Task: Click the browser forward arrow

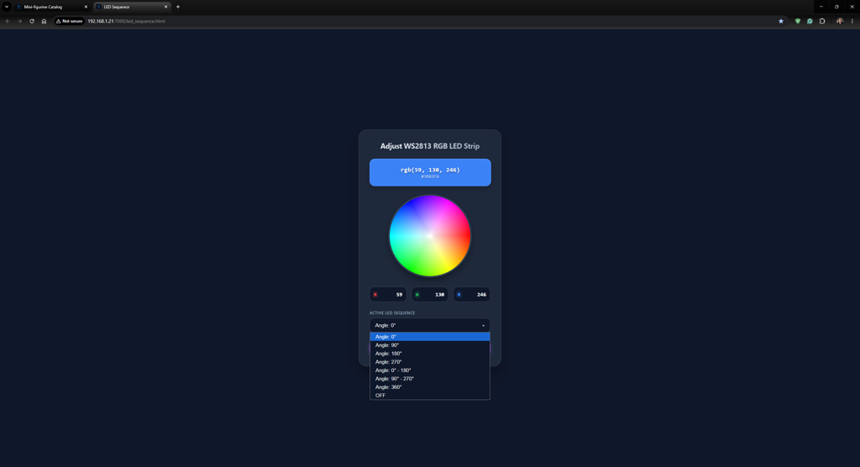Action: pos(20,21)
